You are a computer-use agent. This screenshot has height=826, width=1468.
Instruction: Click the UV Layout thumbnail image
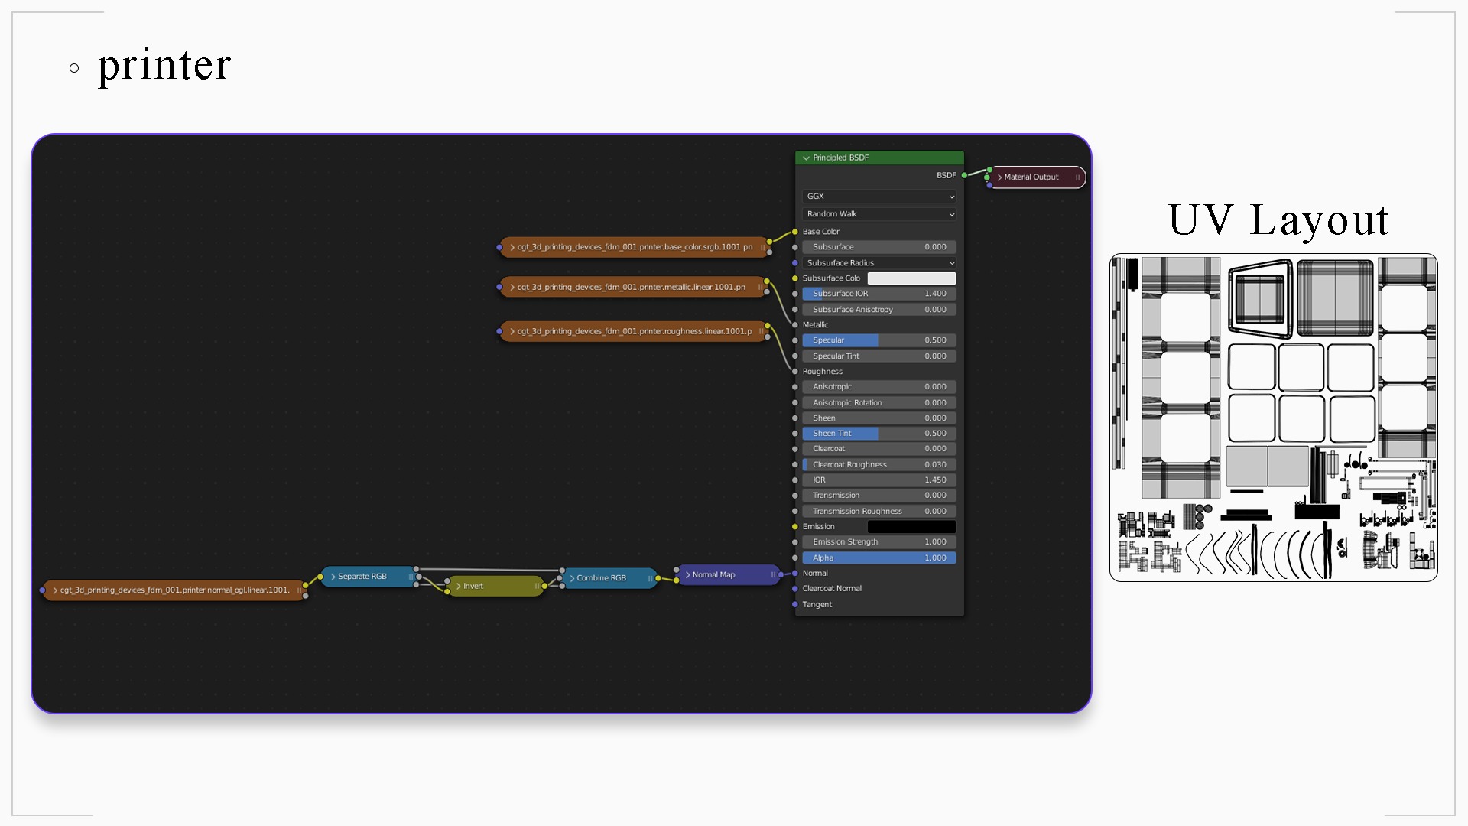tap(1273, 418)
